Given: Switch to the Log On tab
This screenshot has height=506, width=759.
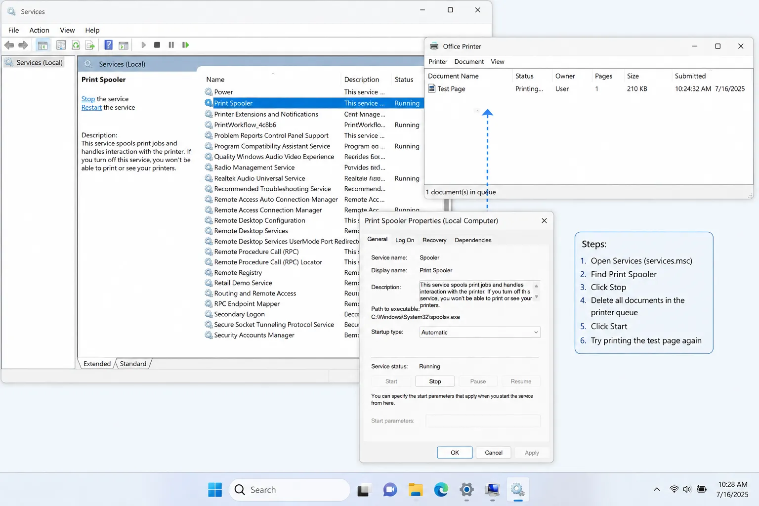Looking at the screenshot, I should click(x=405, y=240).
